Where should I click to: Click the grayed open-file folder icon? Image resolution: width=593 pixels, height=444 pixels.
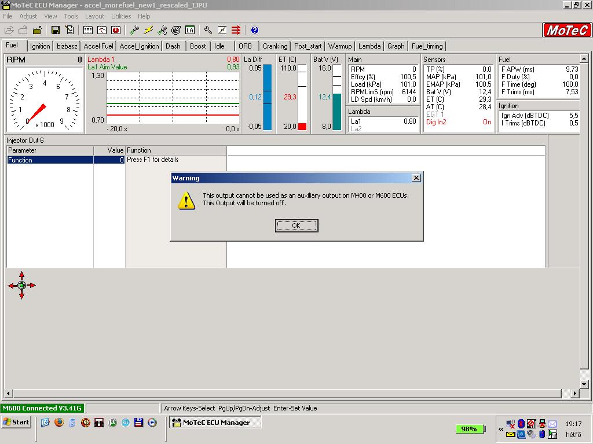(9, 30)
